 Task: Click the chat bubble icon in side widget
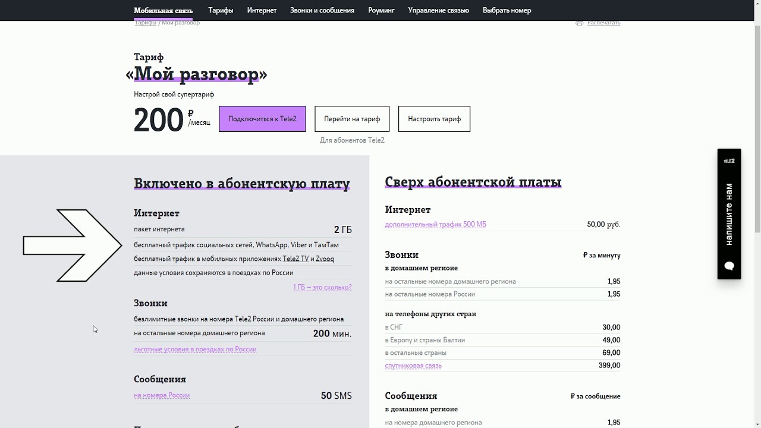coord(729,266)
